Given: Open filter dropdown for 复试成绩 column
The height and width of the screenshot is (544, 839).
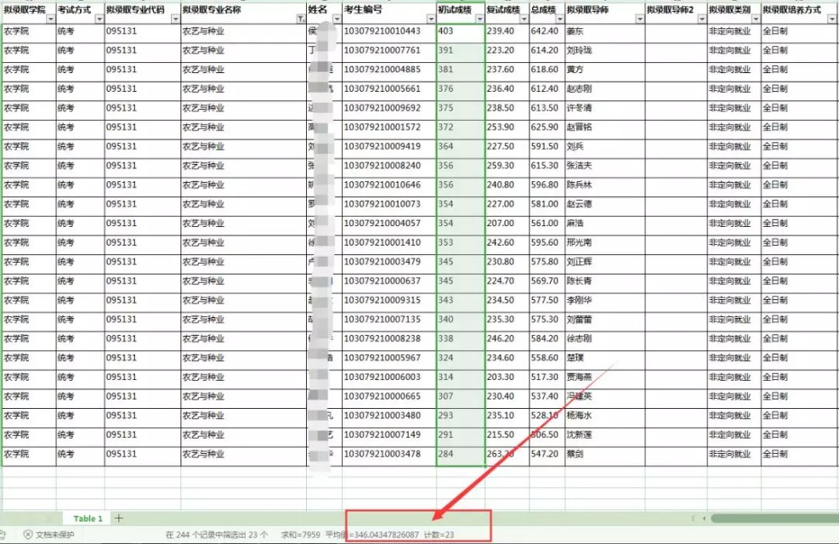Looking at the screenshot, I should coord(524,20).
